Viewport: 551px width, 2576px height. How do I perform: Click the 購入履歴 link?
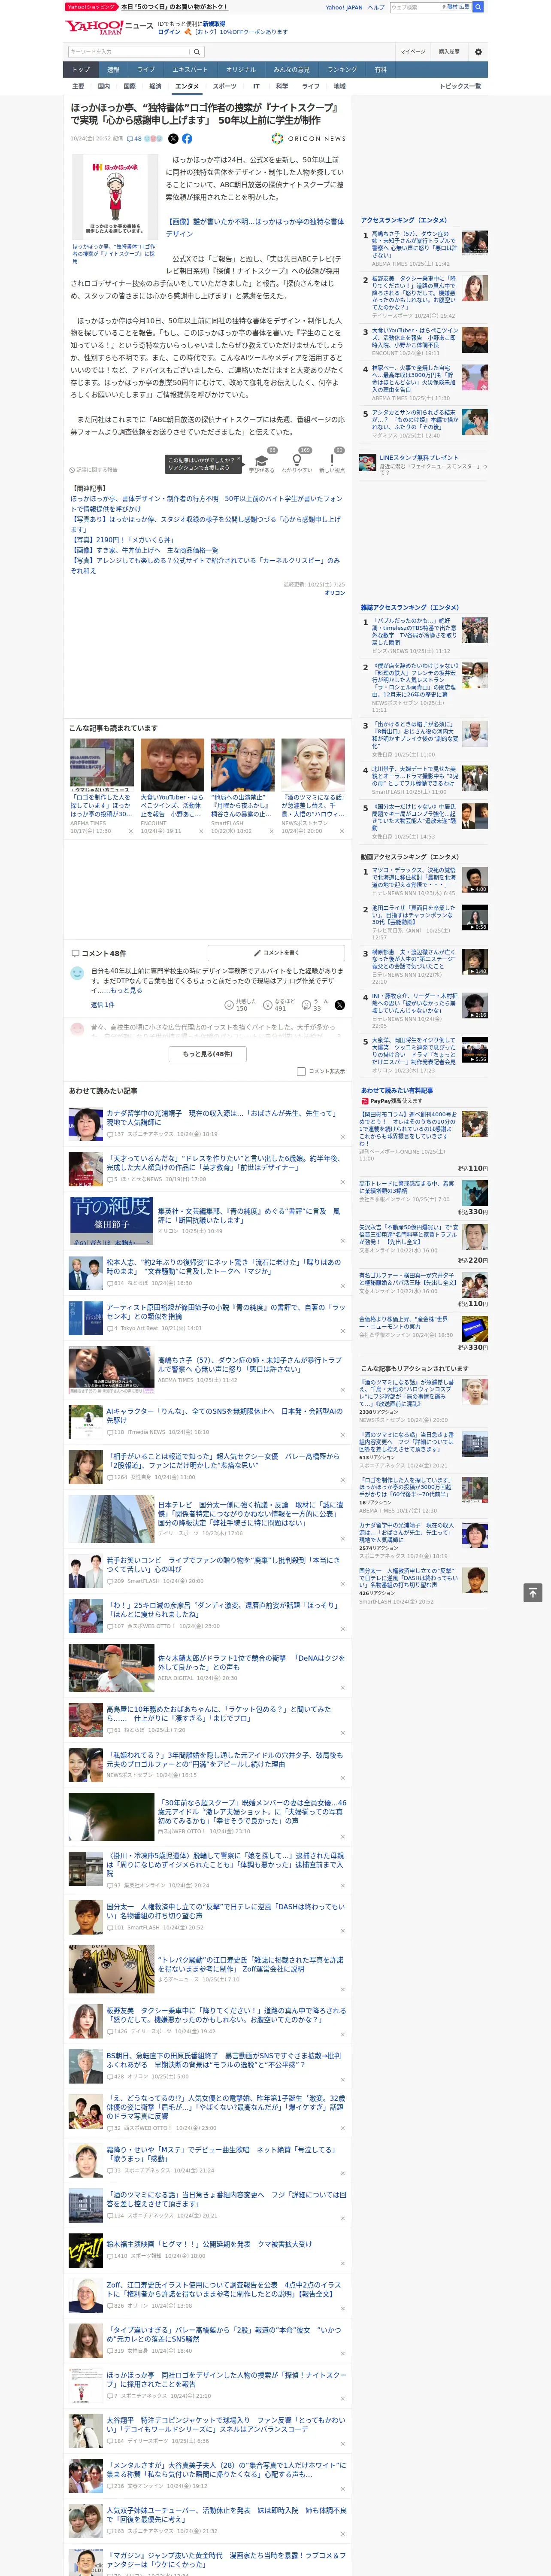(x=449, y=52)
